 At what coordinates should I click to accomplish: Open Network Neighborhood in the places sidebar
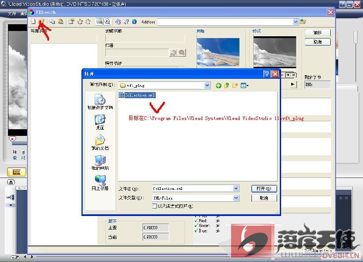pos(100,183)
